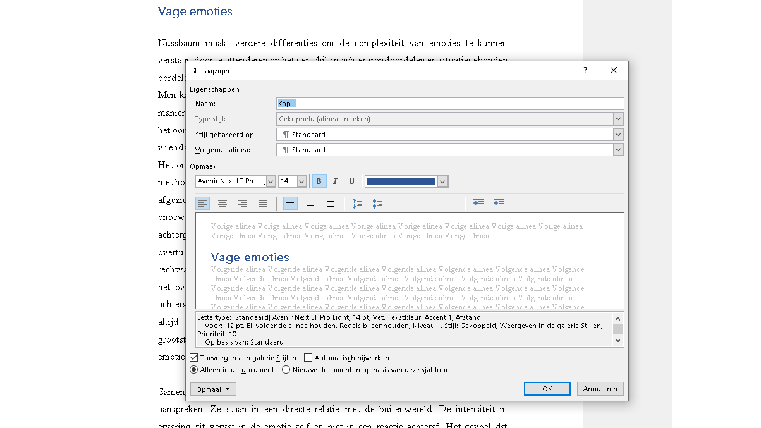Click the Vage emoties preview text
The width and height of the screenshot is (761, 428).
250,257
